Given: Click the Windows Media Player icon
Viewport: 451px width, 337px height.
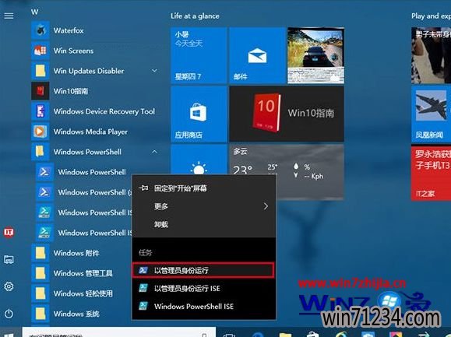Looking at the screenshot, I should tap(41, 132).
